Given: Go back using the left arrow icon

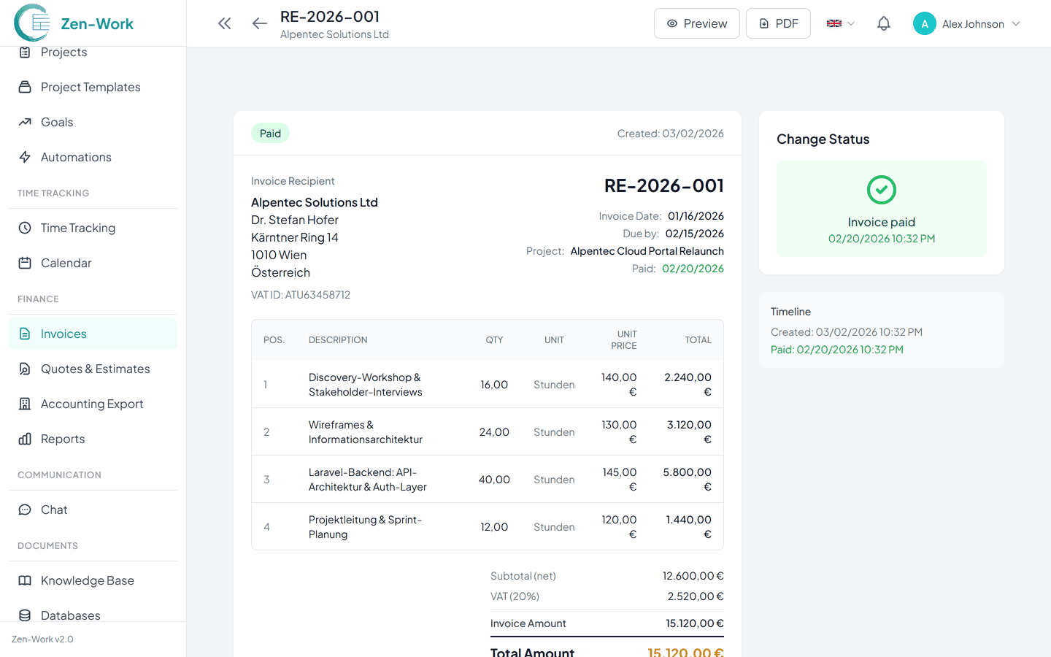Looking at the screenshot, I should pyautogui.click(x=259, y=23).
